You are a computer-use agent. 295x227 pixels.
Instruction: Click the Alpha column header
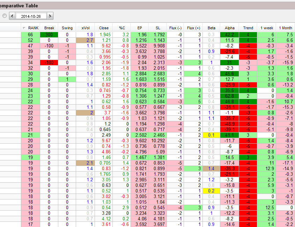[x=230, y=28]
